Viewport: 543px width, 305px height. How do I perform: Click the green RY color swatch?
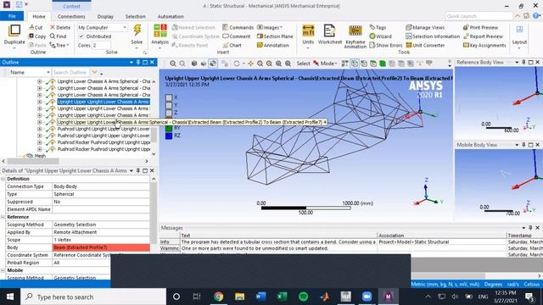[x=169, y=128]
